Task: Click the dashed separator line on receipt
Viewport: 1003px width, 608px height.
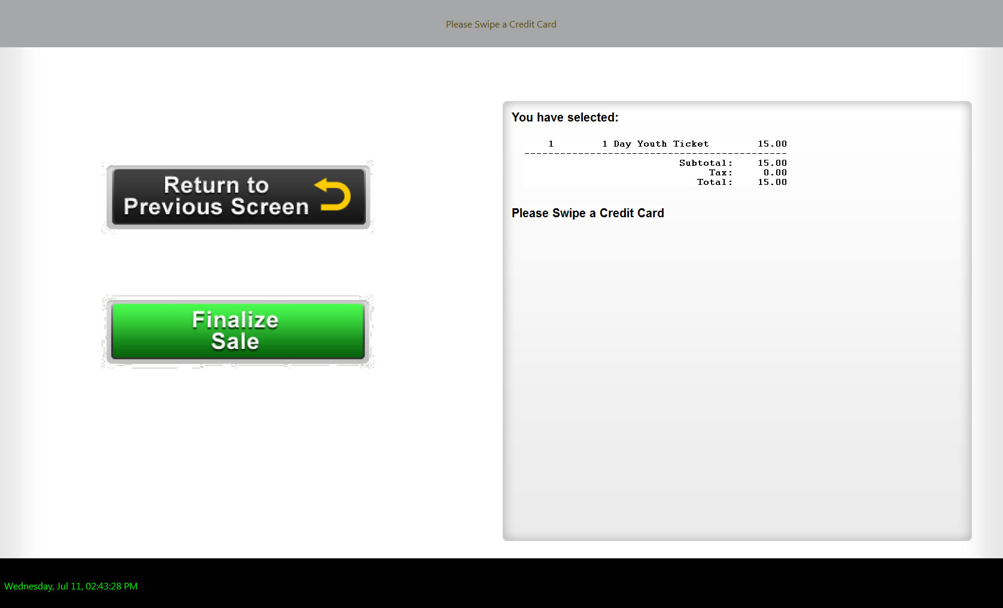Action: pyautogui.click(x=655, y=153)
